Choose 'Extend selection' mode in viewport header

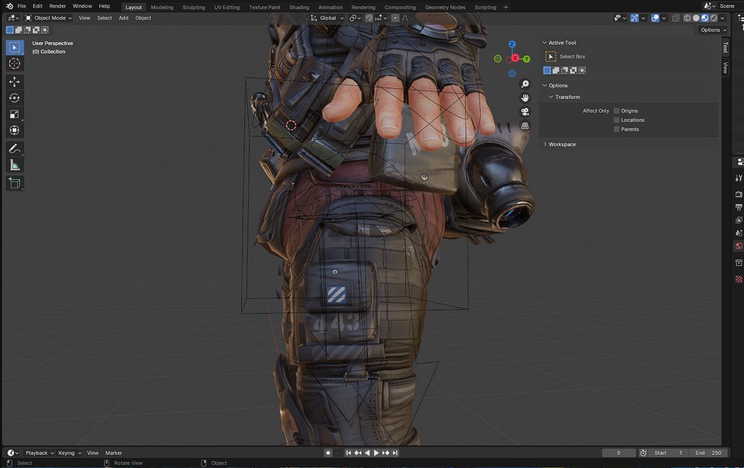19,30
